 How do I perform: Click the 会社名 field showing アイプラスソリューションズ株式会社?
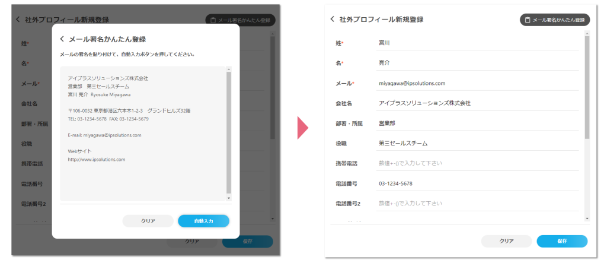point(477,103)
